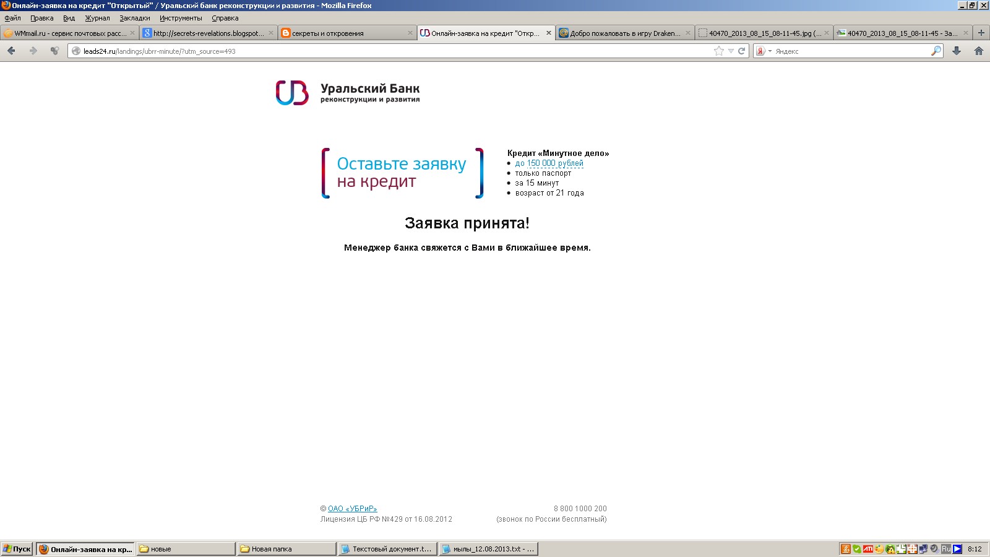990x557 pixels.
Task: Click the site identity globe in the address bar
Action: 76,51
